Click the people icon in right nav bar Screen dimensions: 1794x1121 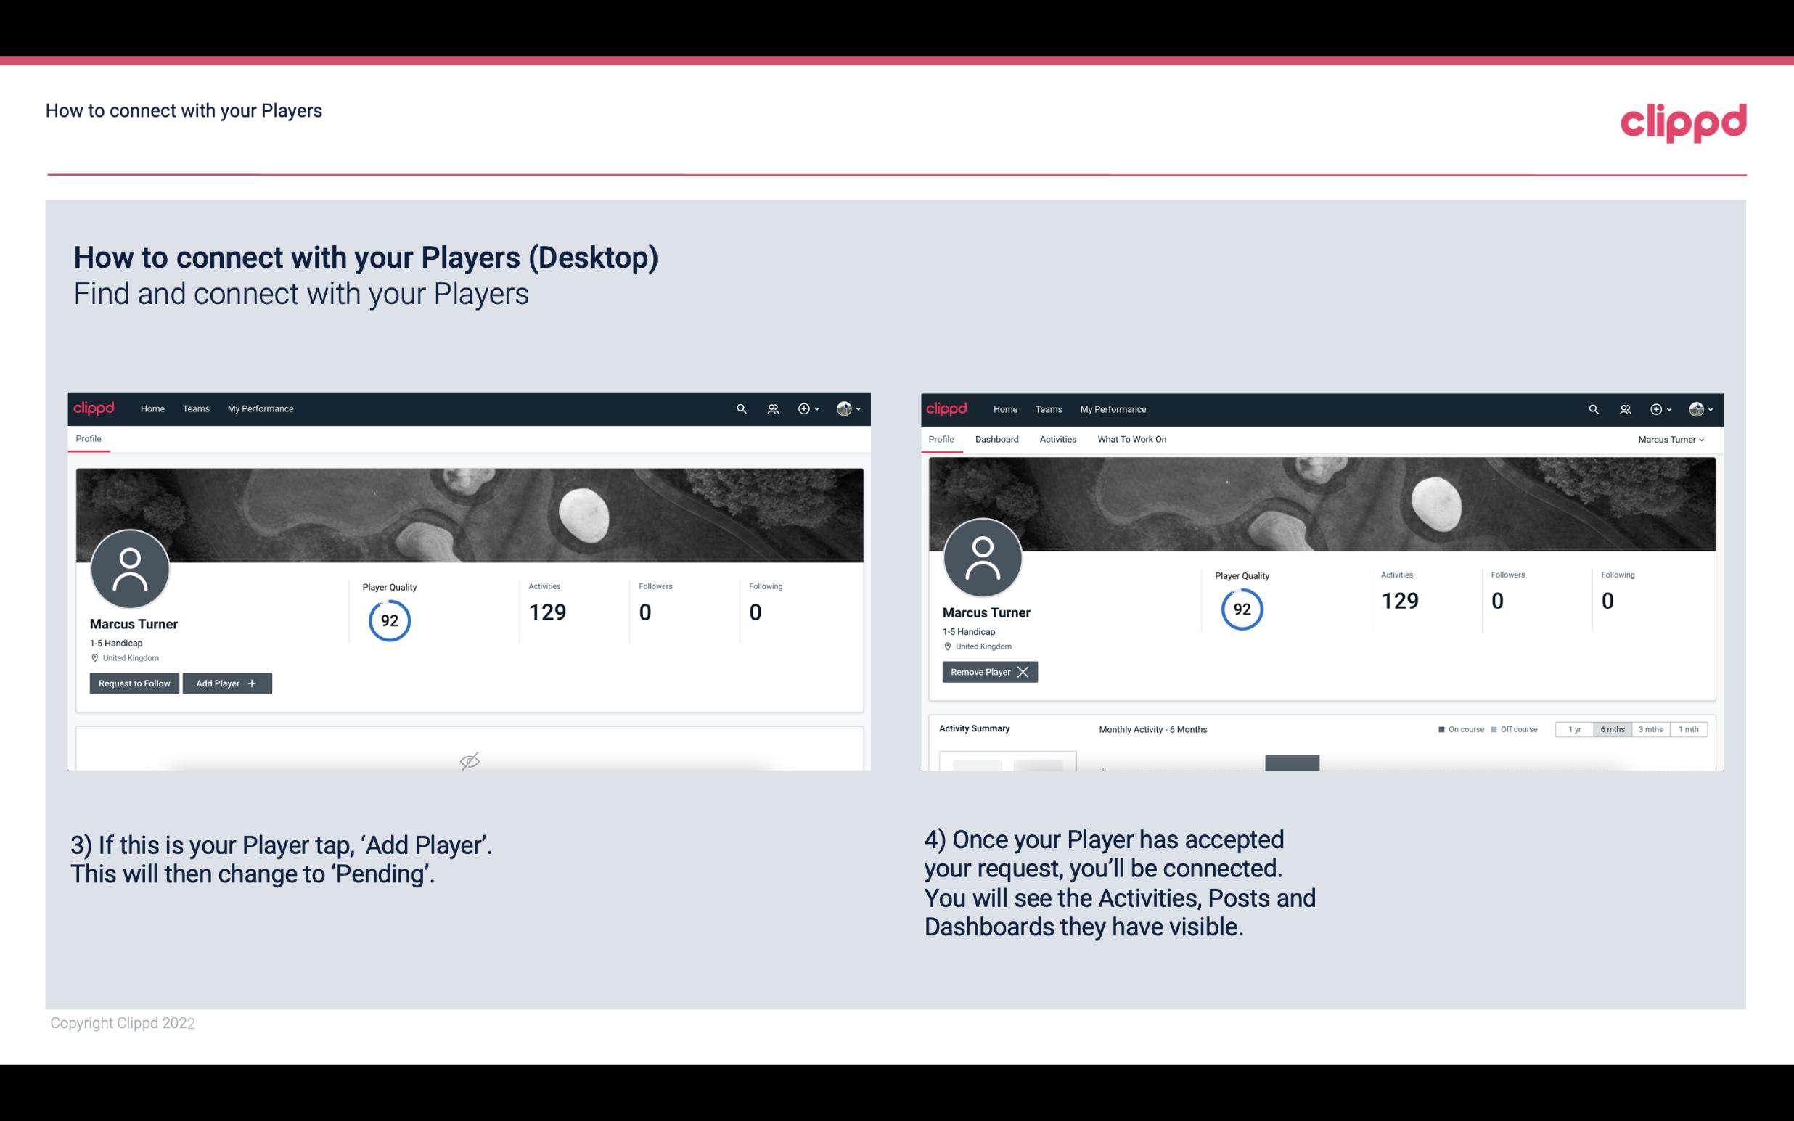tap(1623, 409)
